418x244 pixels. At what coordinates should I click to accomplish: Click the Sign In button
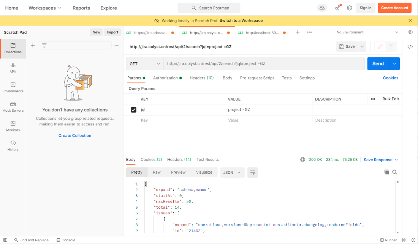366,8
